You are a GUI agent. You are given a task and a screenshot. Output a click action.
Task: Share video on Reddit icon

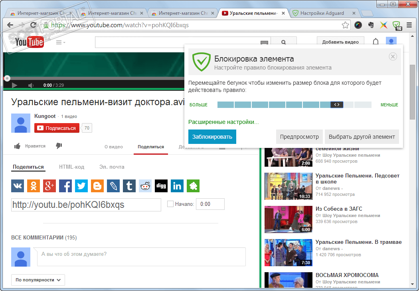(145, 186)
